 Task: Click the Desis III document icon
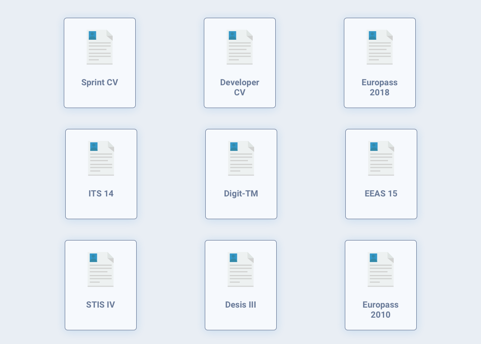pos(241,269)
